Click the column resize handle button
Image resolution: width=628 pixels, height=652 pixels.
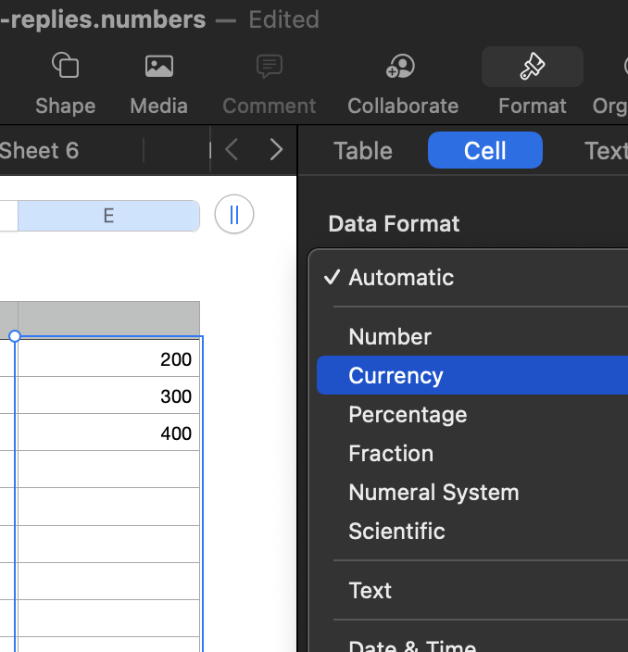[233, 215]
